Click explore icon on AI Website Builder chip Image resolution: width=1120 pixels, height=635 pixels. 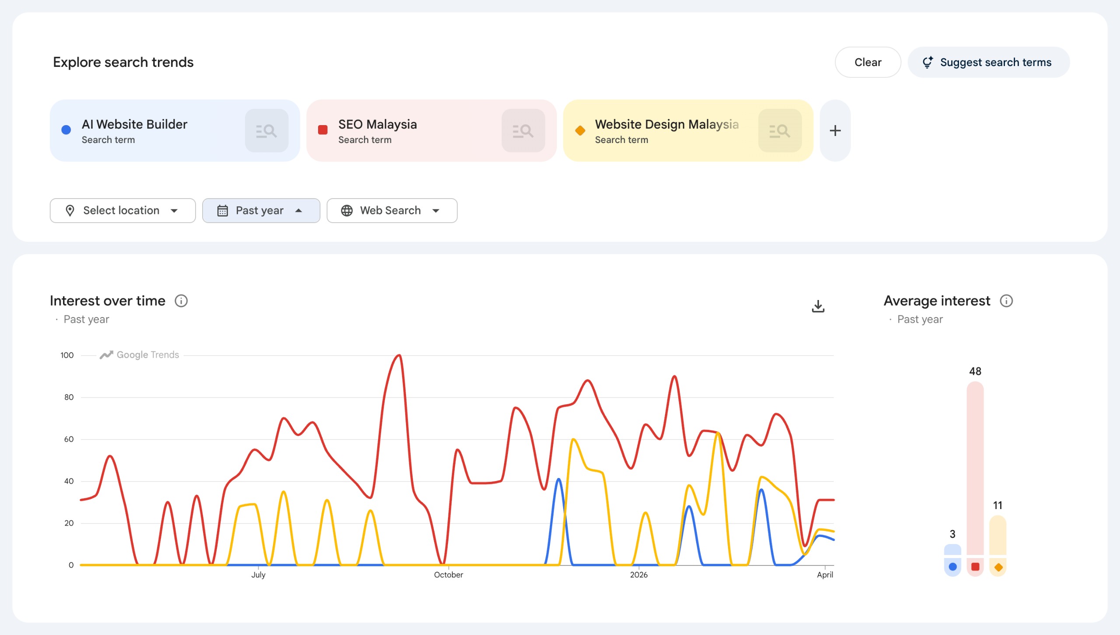point(266,131)
